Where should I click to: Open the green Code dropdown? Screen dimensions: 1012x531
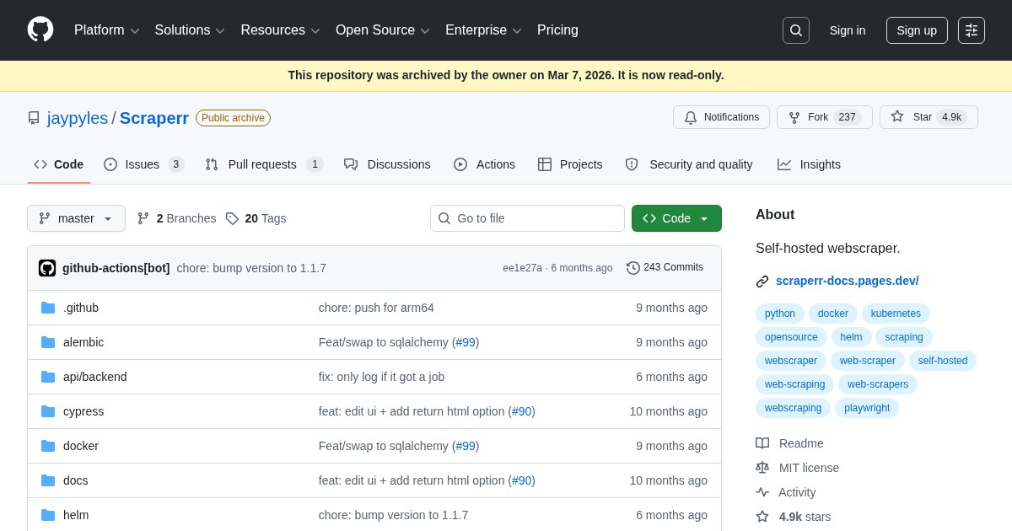676,218
